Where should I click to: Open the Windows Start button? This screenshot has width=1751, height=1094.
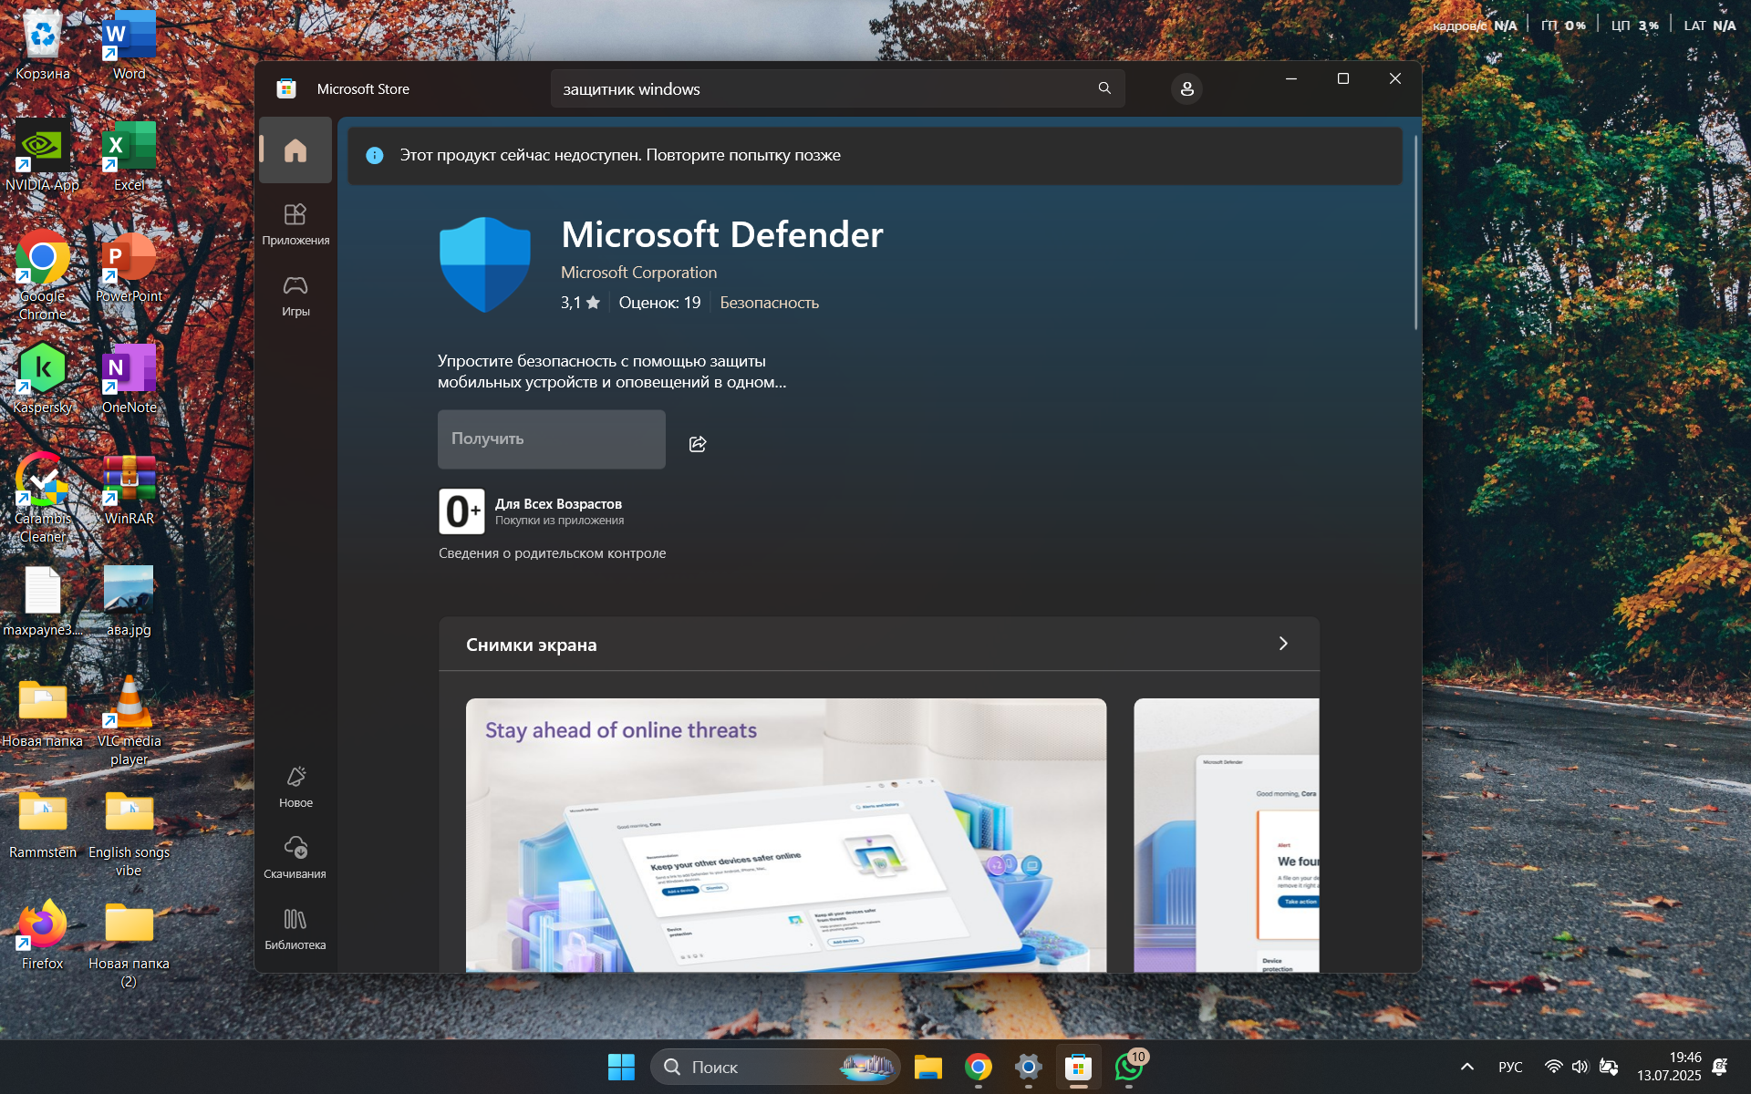click(x=621, y=1067)
